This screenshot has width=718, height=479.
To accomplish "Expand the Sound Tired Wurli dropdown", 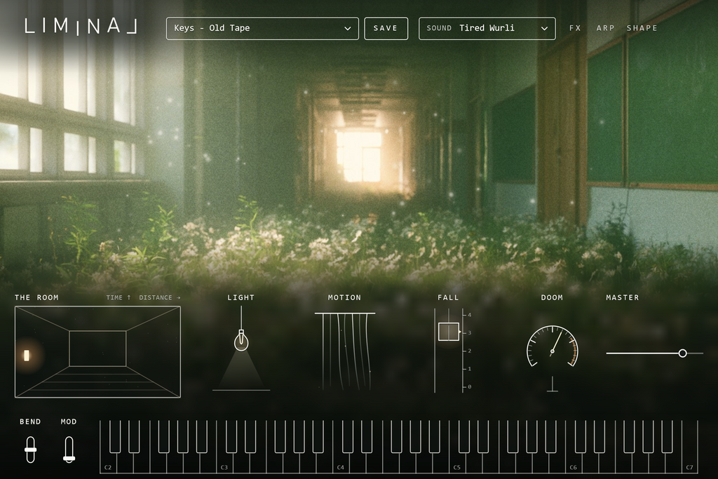I will click(x=487, y=28).
